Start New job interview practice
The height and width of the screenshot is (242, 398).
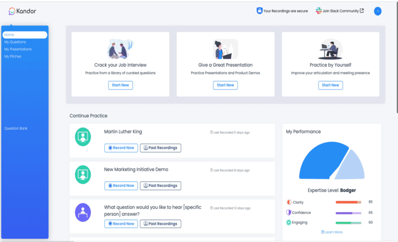click(120, 85)
